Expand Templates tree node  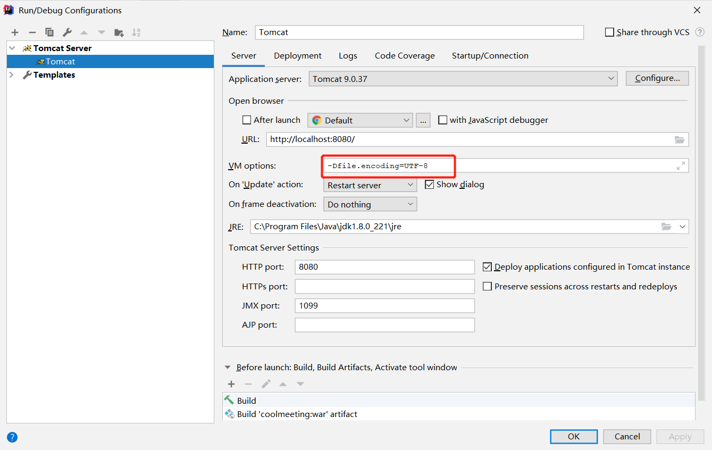click(x=12, y=75)
